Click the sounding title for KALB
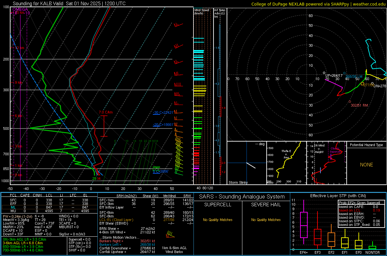The height and width of the screenshot is (256, 387). coord(69,4)
